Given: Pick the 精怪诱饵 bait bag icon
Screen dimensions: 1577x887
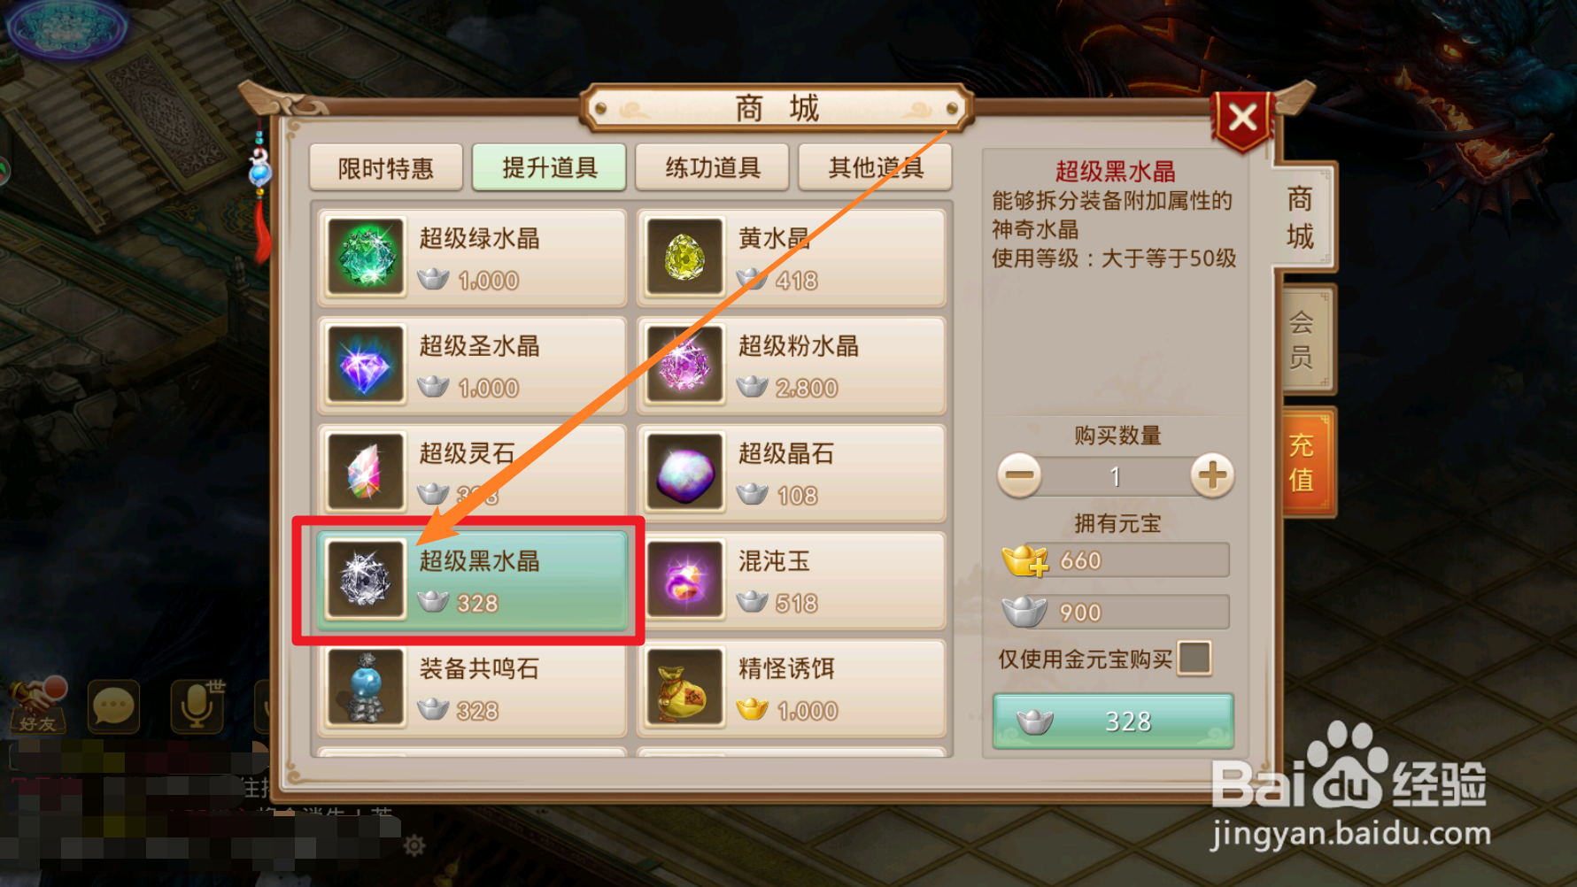Looking at the screenshot, I should 685,688.
